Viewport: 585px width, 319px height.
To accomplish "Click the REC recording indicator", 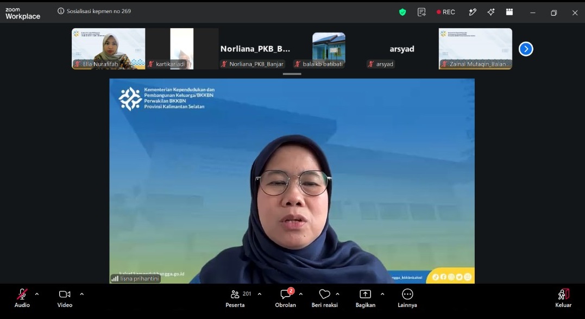I will (x=446, y=12).
